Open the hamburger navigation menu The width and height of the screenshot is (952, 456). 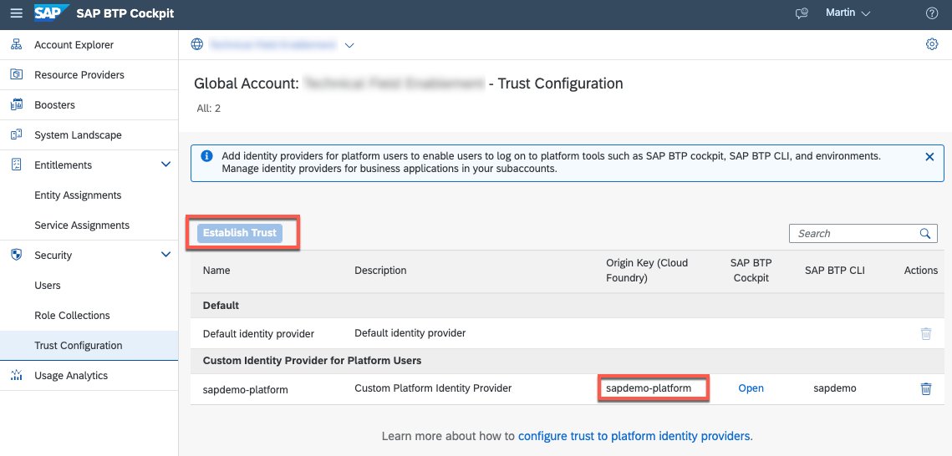coord(17,13)
